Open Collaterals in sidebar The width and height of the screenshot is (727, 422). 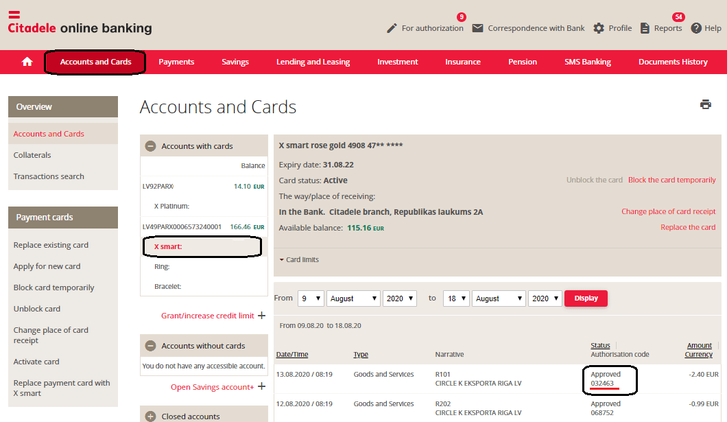(32, 155)
